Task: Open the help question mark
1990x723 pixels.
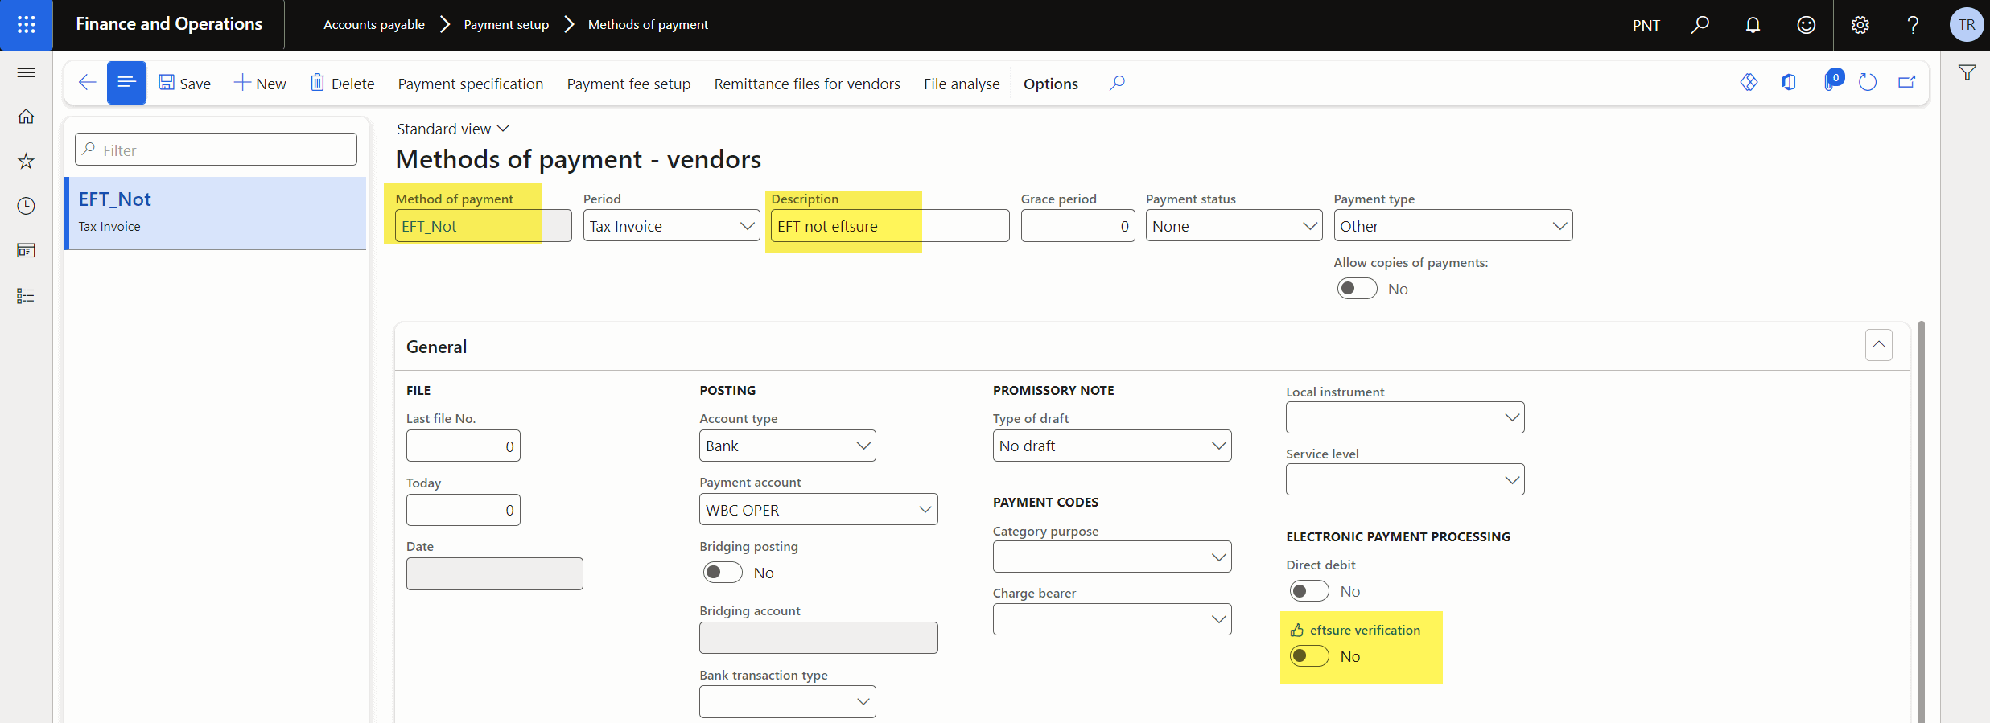Action: pyautogui.click(x=1913, y=25)
